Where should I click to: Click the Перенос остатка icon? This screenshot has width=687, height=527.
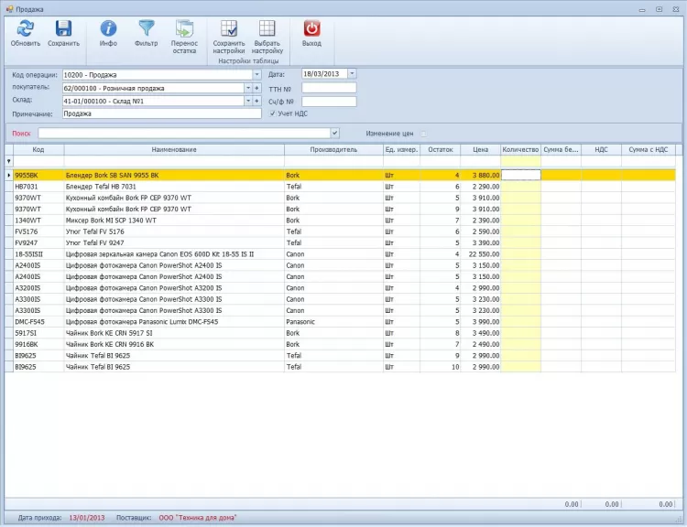184,28
